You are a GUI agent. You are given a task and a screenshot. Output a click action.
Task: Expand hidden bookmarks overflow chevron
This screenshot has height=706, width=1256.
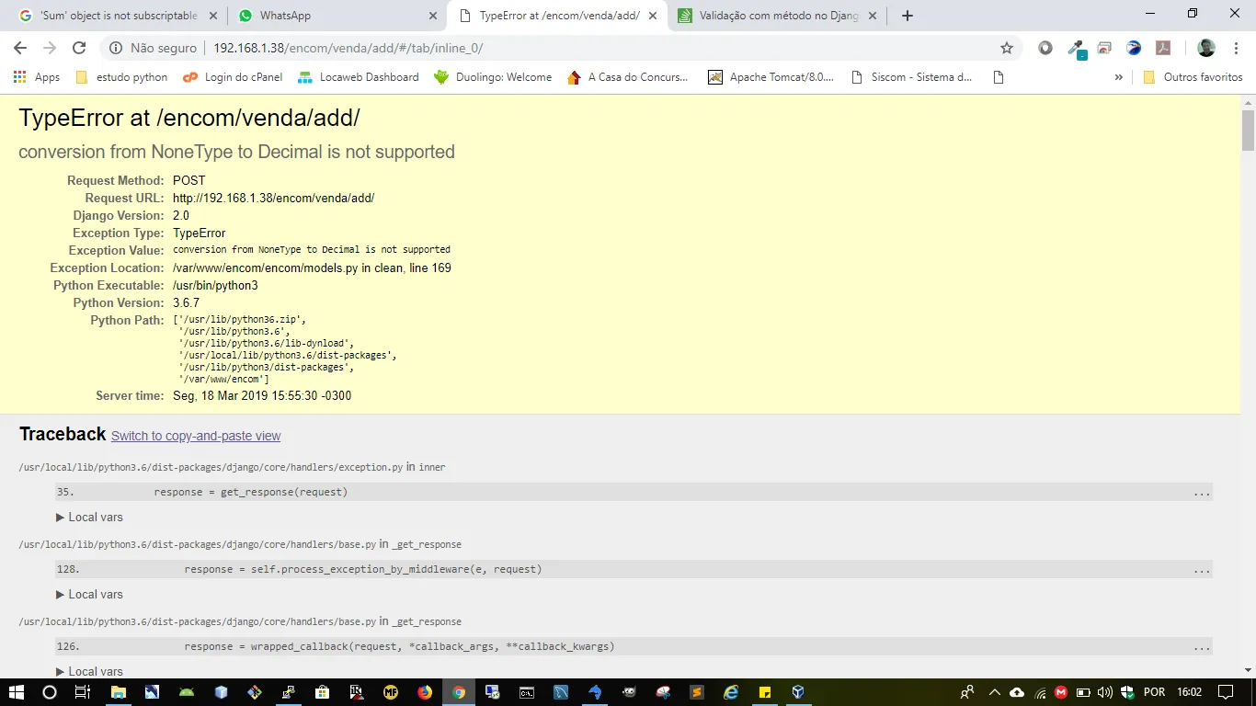click(x=1118, y=77)
